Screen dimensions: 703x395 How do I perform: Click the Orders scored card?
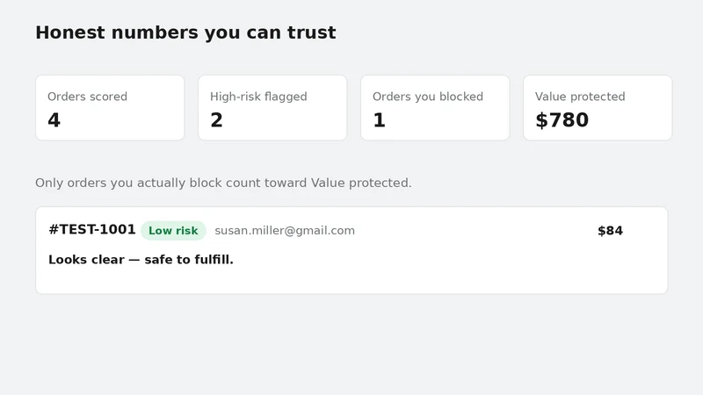click(110, 108)
